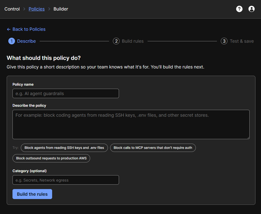
Task: Click the Category (optional) label
Action: click(x=29, y=171)
